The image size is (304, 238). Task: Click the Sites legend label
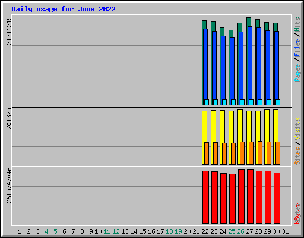297,156
